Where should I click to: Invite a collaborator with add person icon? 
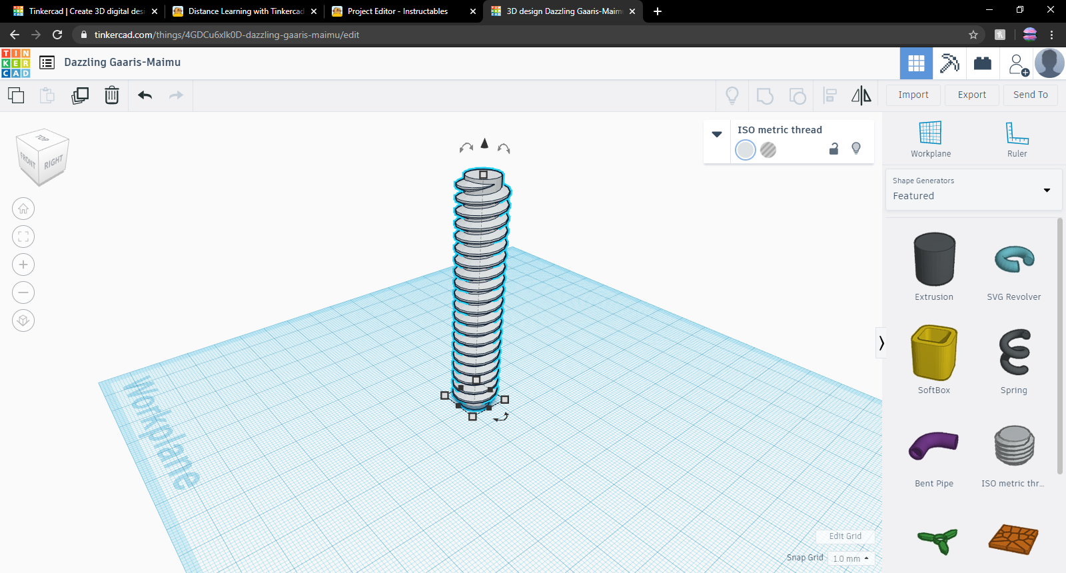click(1018, 64)
